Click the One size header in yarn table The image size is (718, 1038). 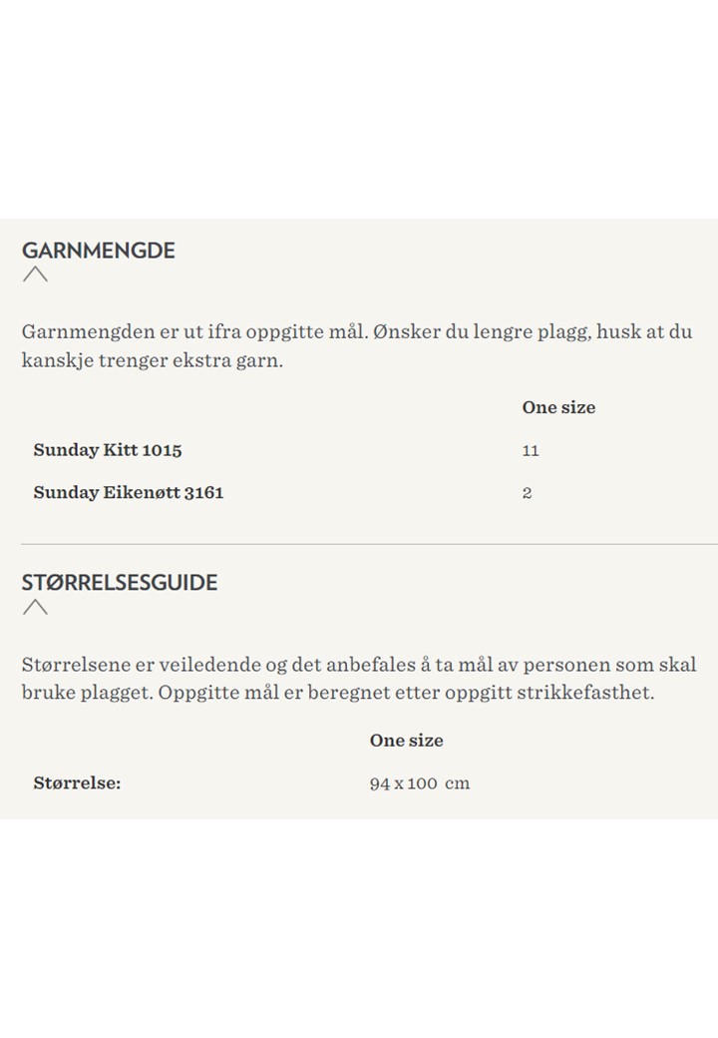click(558, 407)
